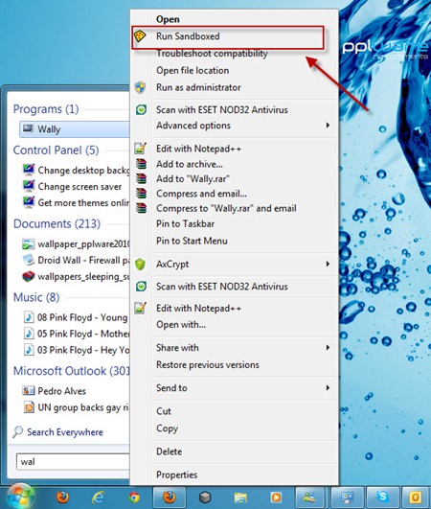
Task: Select Cut from the context menu
Action: (x=164, y=411)
